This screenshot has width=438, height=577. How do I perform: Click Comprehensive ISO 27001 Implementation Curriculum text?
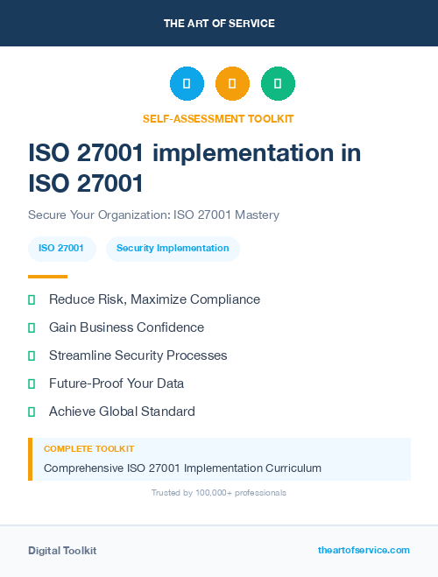pos(182,468)
